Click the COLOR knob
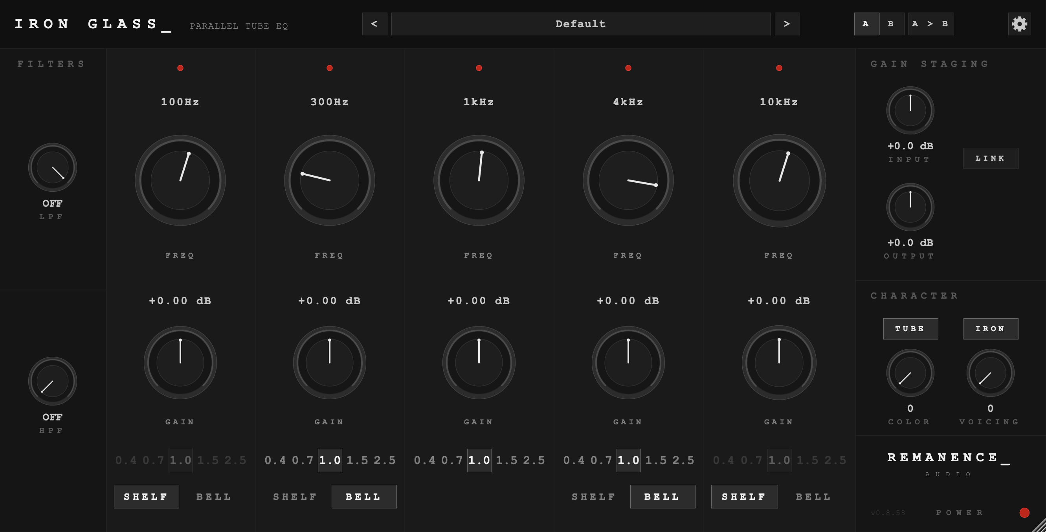The width and height of the screenshot is (1046, 532). (910, 372)
